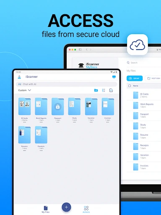This screenshot has height=215, width=161.
Task: Open the Invoices folder in tablet grid
Action: pos(108,106)
